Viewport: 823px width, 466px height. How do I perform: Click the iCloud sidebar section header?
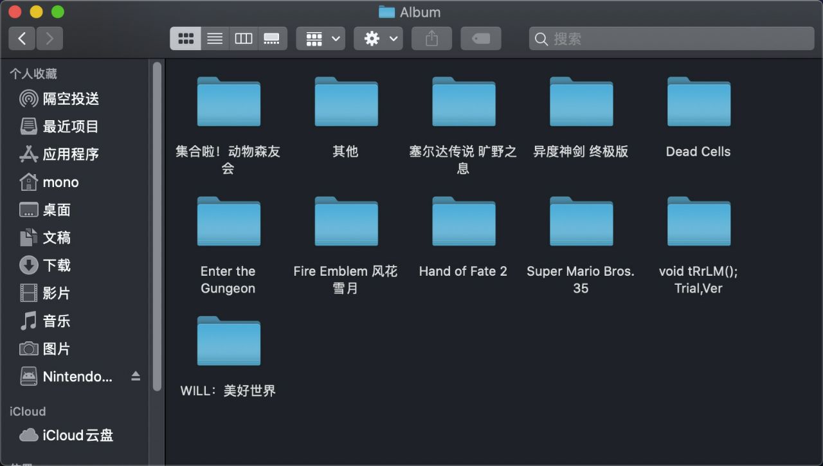tap(28, 411)
